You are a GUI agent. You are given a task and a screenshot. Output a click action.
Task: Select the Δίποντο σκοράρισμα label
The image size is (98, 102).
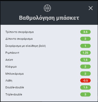pos(19,39)
